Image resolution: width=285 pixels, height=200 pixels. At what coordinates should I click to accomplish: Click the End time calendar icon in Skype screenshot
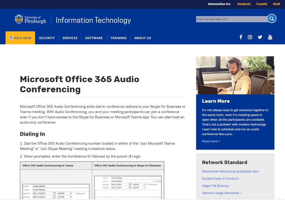click(x=130, y=188)
